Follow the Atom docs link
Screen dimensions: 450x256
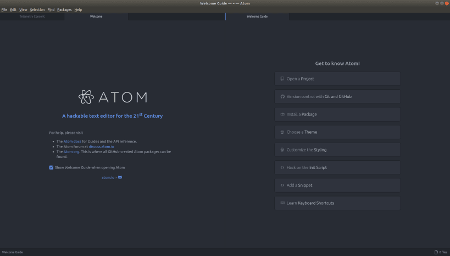tap(73, 141)
